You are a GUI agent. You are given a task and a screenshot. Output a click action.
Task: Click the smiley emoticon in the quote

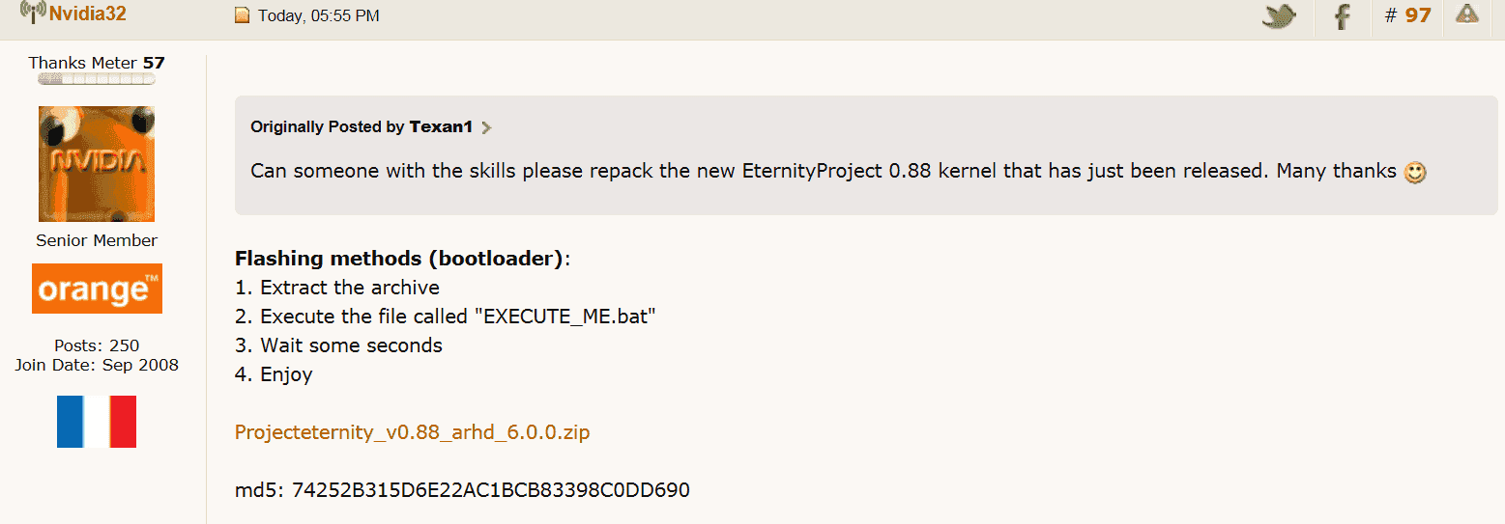coord(1415,173)
